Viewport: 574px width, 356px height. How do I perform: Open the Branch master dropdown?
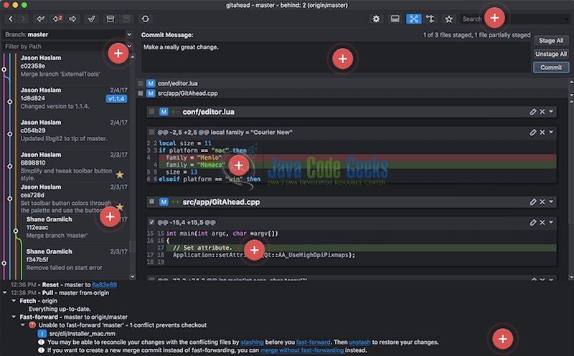tap(129, 34)
